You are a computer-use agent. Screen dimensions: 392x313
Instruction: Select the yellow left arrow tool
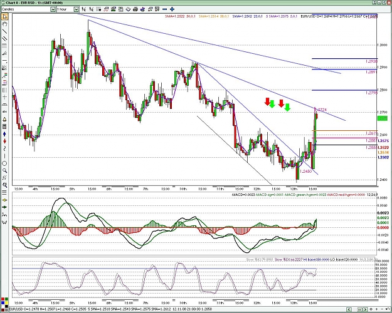(x=4, y=200)
